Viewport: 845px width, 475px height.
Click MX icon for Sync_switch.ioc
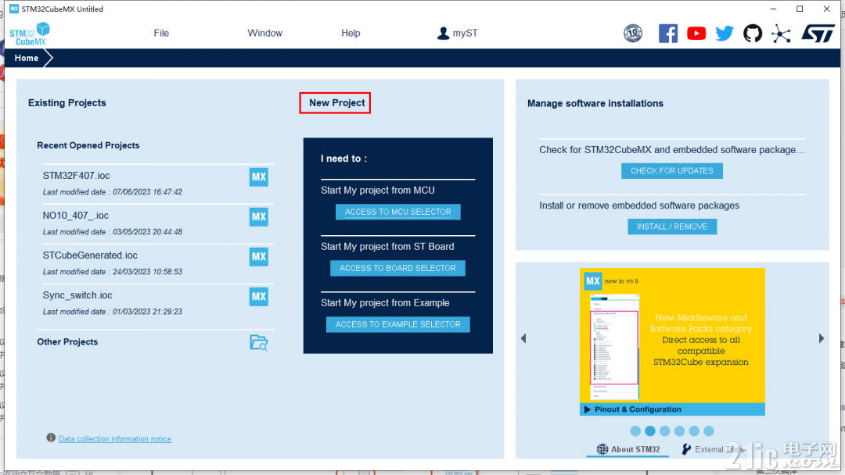pyautogui.click(x=259, y=296)
